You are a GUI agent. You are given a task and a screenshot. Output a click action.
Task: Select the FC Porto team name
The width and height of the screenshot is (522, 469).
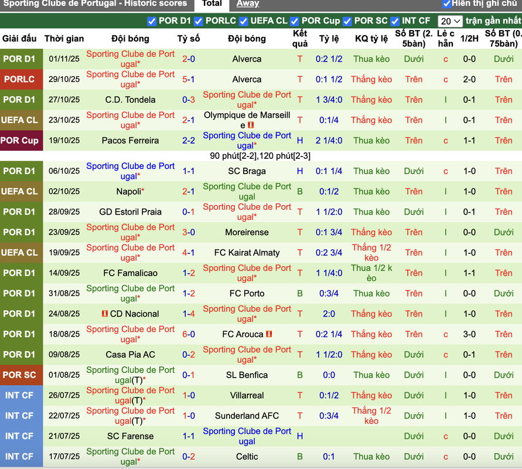click(x=247, y=294)
